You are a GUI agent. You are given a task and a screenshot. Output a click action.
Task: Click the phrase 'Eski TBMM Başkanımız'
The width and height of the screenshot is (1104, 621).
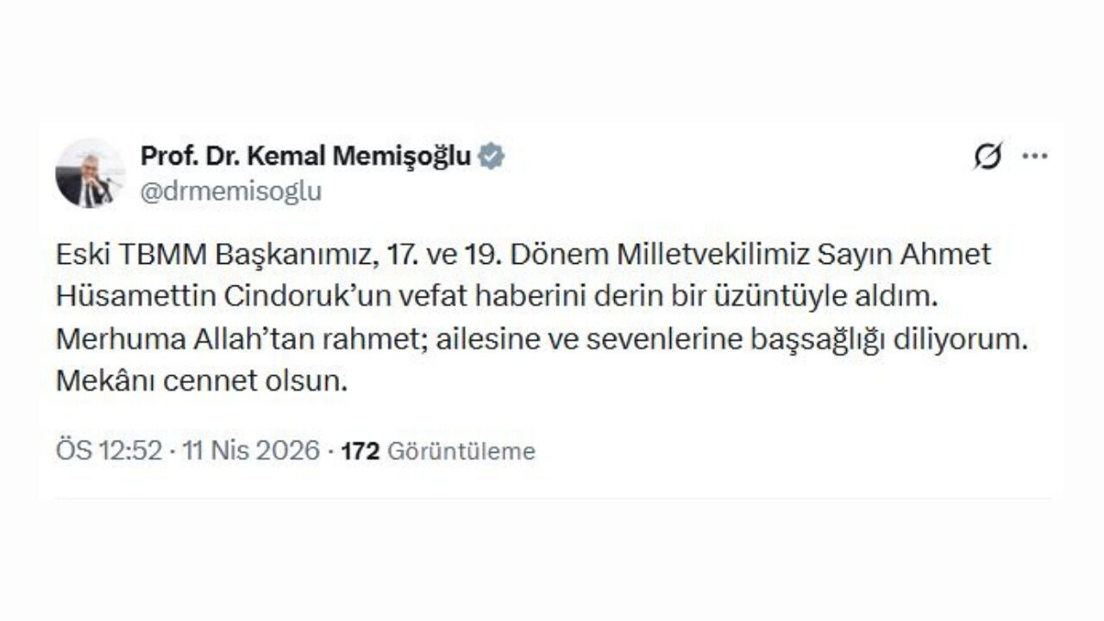tap(217, 254)
